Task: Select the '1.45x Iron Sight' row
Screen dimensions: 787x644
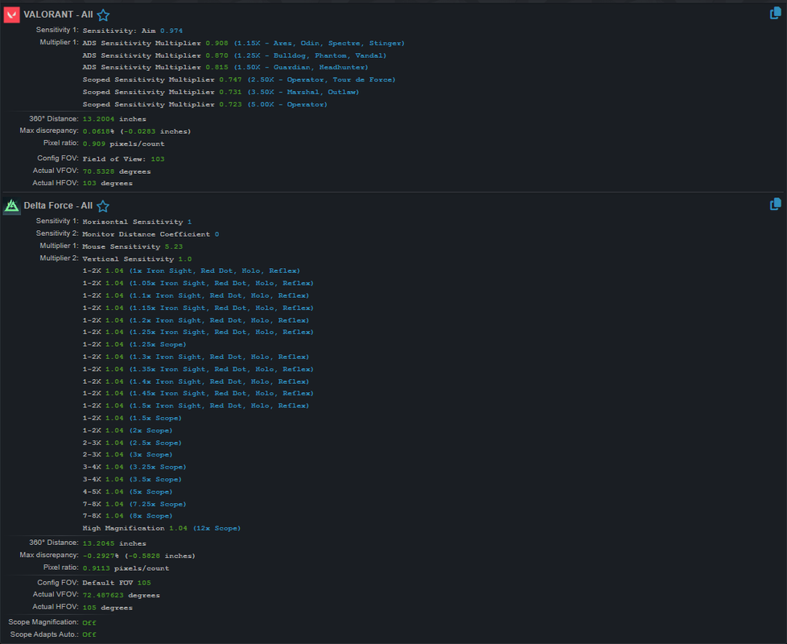Action: pos(198,394)
